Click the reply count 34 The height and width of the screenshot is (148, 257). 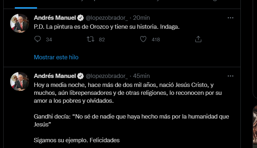coord(49,40)
